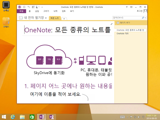Toggle the 가 Korean IME indicator

(x=143, y=117)
